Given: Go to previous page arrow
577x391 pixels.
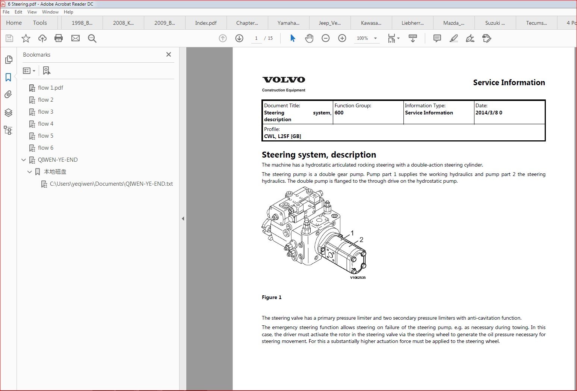Looking at the screenshot, I should (x=223, y=38).
